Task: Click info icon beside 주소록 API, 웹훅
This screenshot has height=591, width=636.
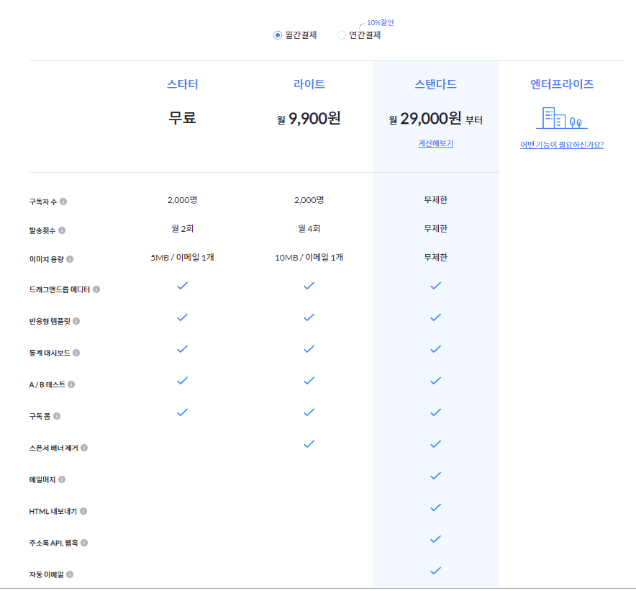Action: click(84, 543)
